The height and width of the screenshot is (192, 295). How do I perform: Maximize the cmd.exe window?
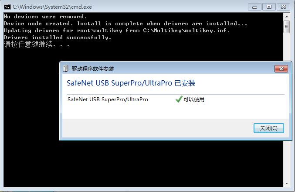click(x=269, y=7)
